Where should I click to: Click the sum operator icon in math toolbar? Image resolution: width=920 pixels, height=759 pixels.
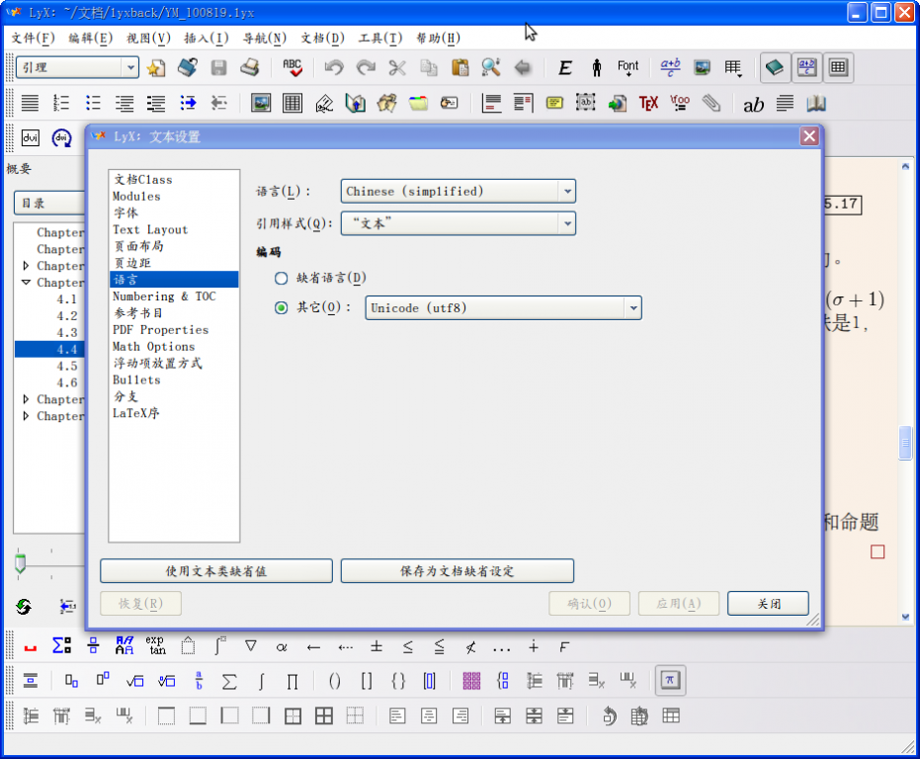pos(229,681)
